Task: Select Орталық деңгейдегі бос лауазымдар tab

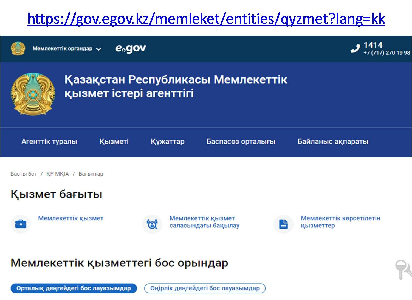Action: click(74, 288)
